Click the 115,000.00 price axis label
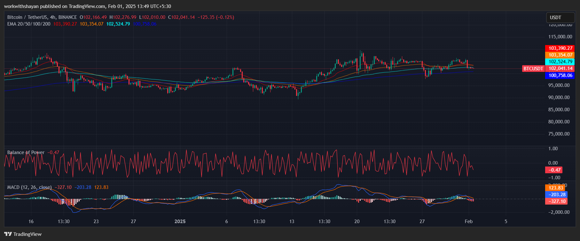The height and width of the screenshot is (241, 580). [x=560, y=37]
